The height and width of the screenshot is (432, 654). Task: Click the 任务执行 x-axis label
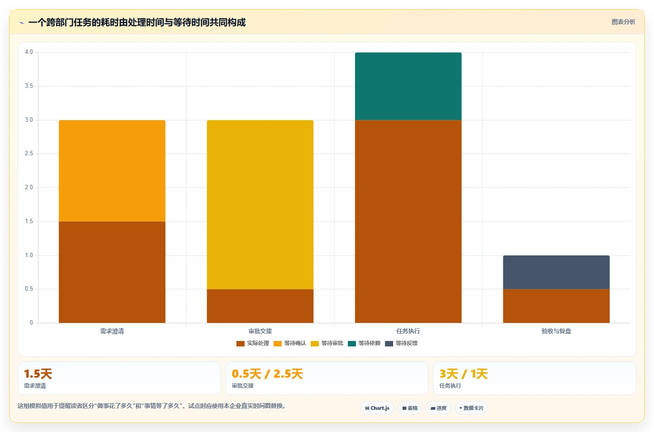408,331
